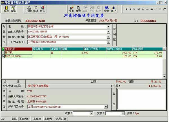169x122 pixels.
Task: Open the 客户 (customer) icon
Action: (x=113, y=9)
